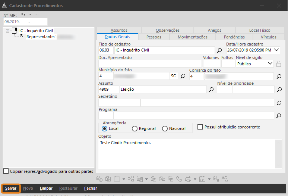
Task: Switch to the Observações tab
Action: [x=168, y=30]
